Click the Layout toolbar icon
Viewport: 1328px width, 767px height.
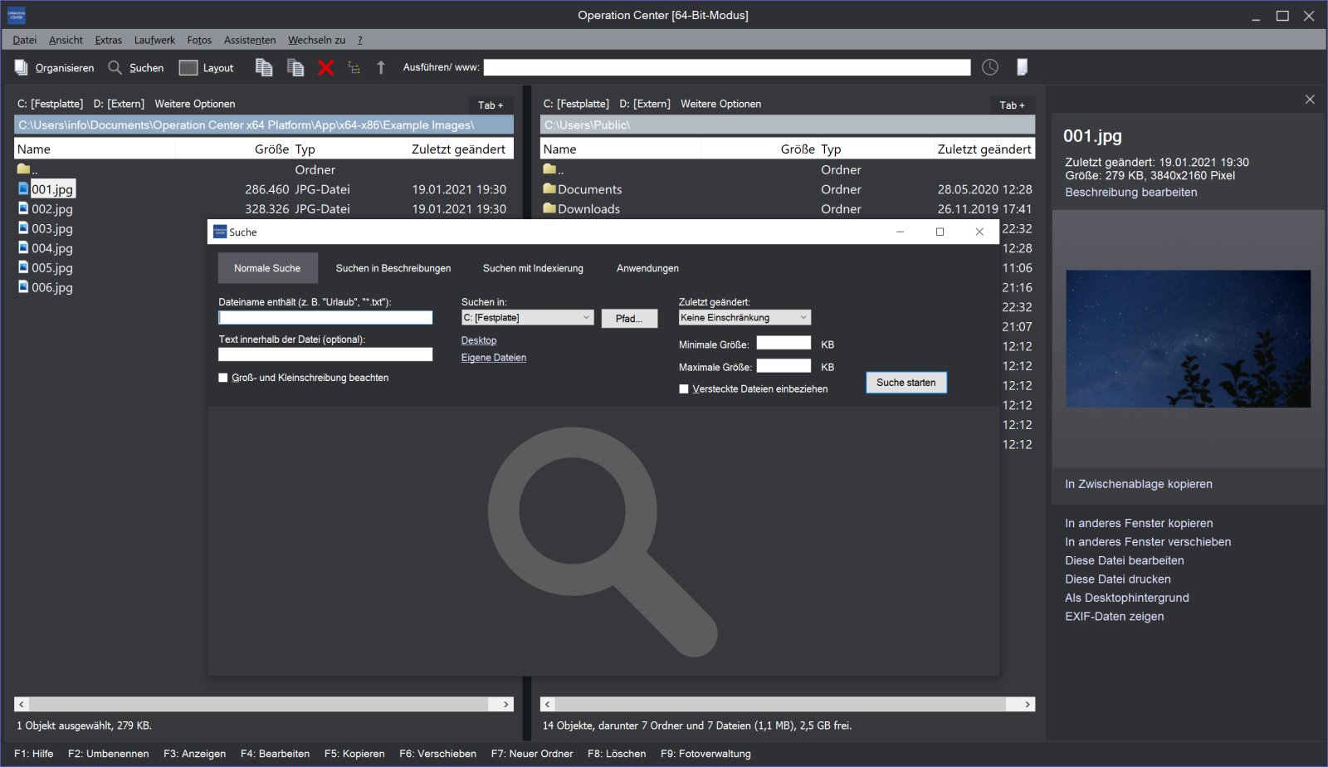207,68
